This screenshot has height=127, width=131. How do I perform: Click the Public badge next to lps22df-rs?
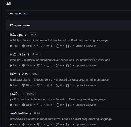31,94
